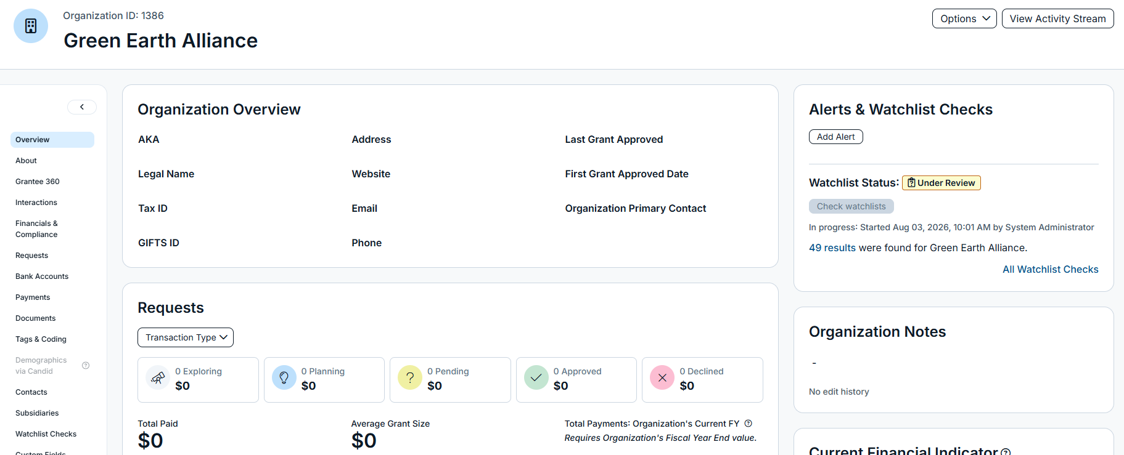Click the 0 Approved card
1124x455 pixels.
click(x=576, y=380)
